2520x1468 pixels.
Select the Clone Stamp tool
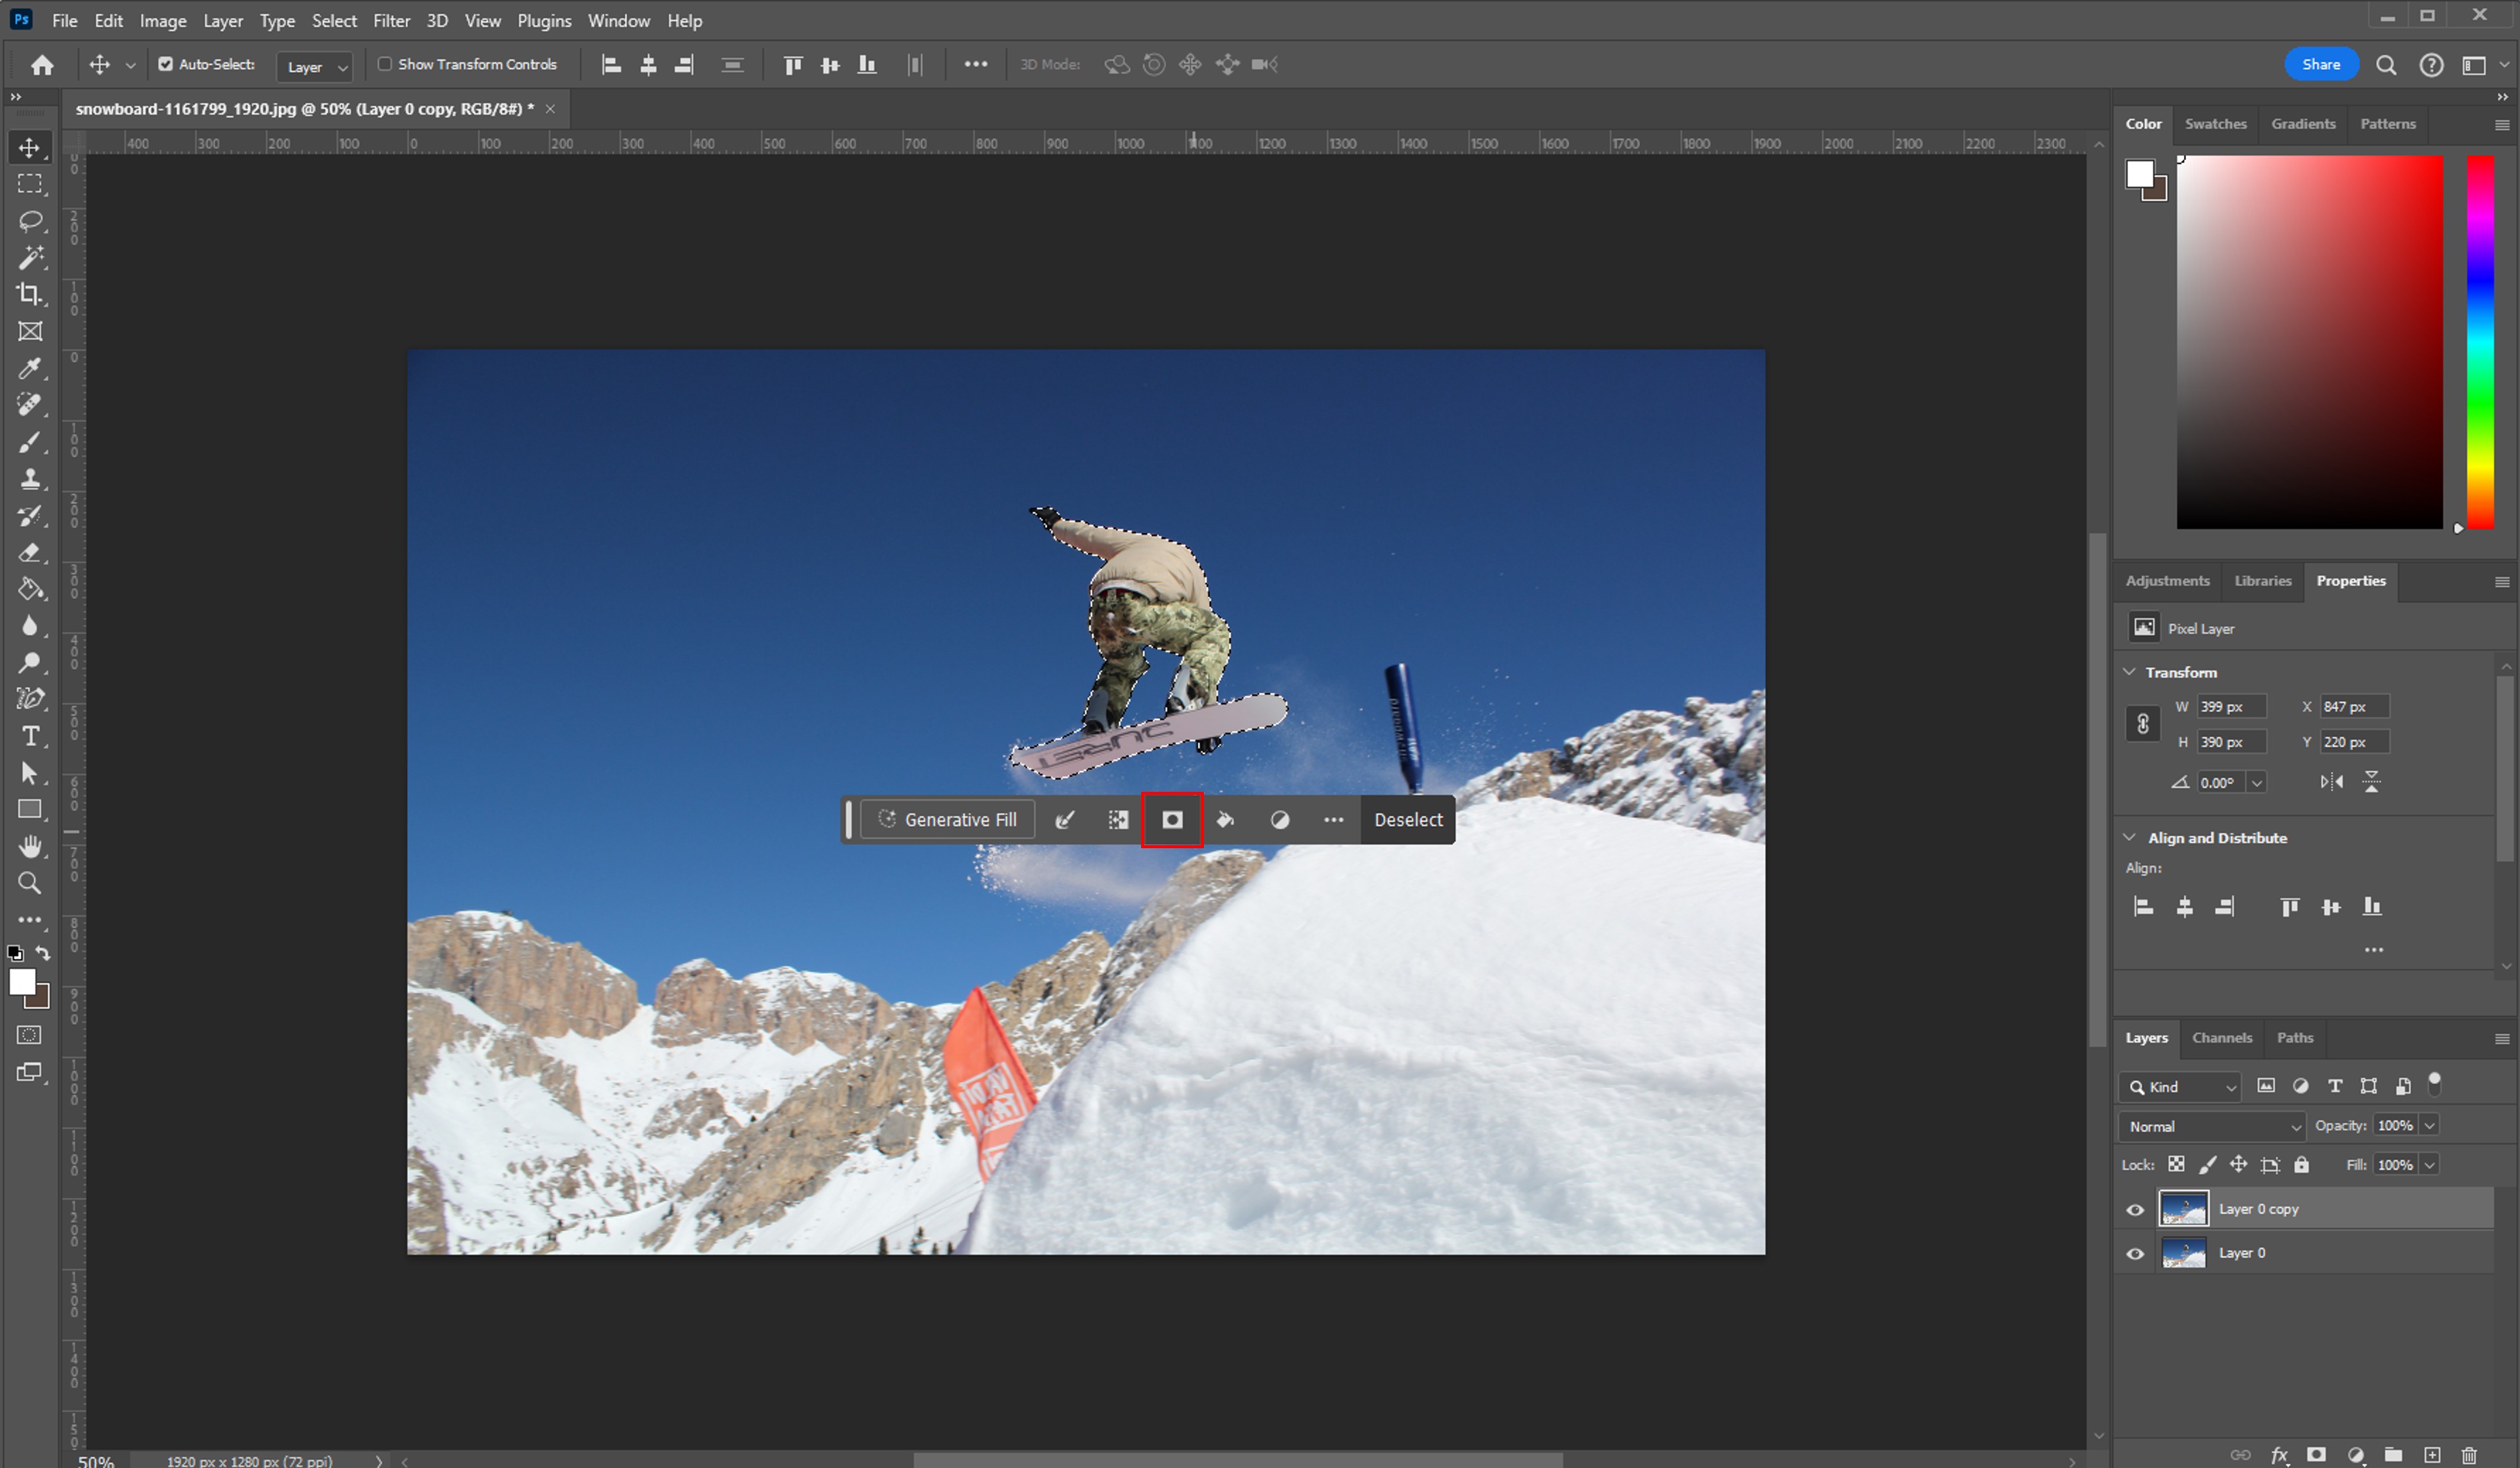[x=30, y=478]
